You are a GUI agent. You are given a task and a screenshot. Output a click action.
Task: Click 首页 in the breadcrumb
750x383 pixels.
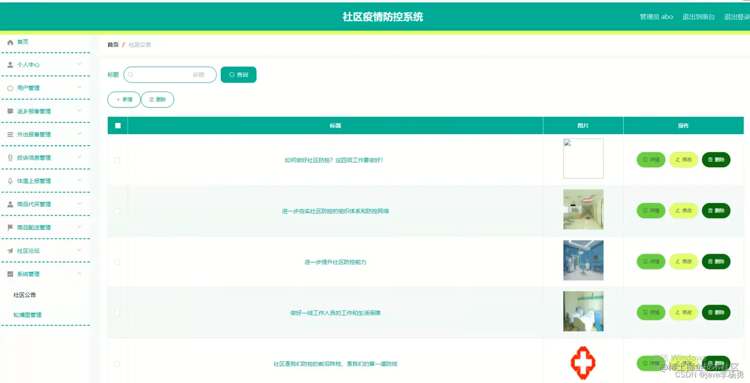pyautogui.click(x=113, y=45)
